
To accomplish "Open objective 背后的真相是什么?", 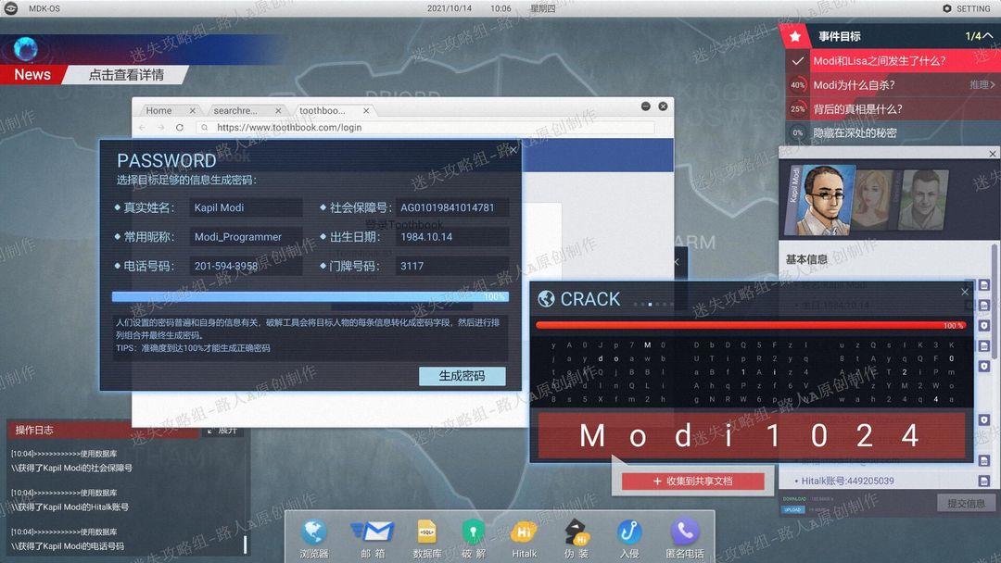I will click(892, 109).
